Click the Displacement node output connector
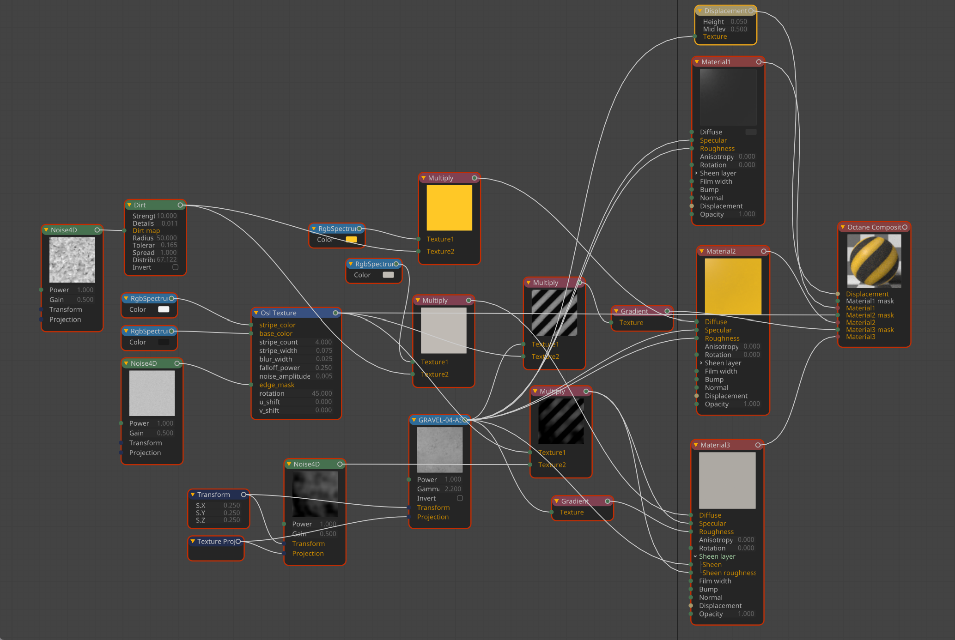 point(751,11)
